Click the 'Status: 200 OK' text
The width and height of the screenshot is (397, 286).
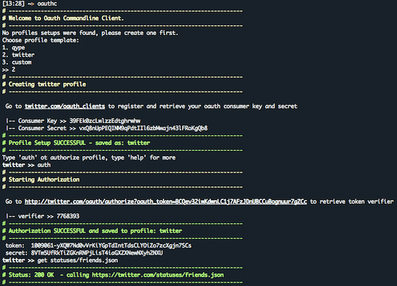31,275
